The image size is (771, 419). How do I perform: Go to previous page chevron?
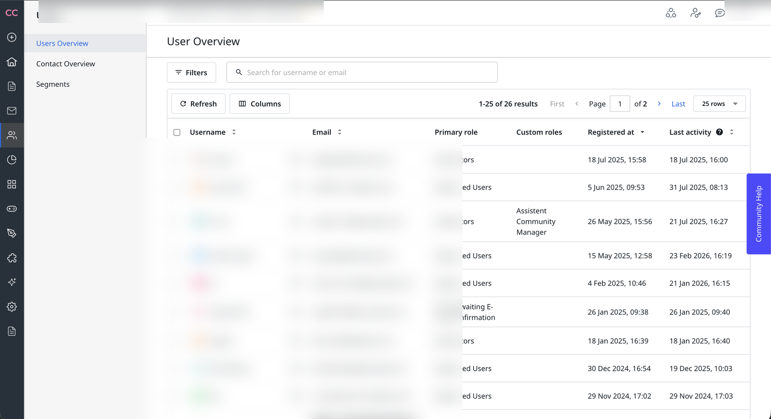(x=577, y=104)
